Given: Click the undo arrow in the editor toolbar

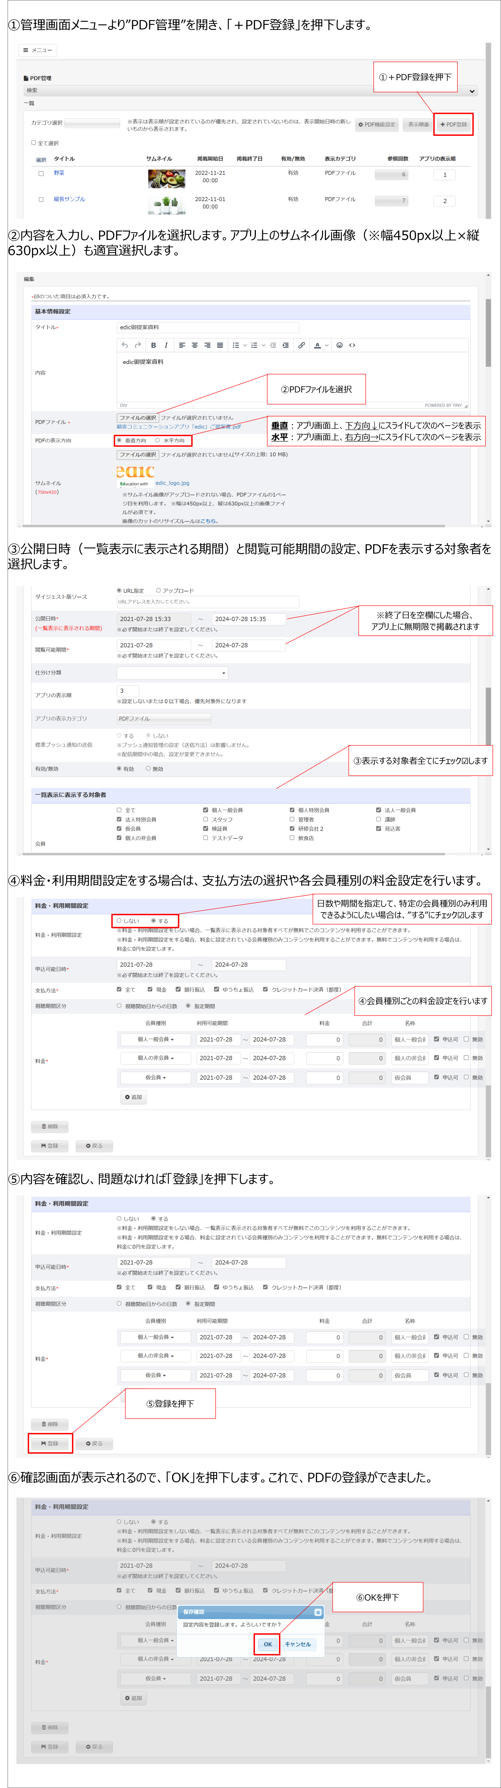Looking at the screenshot, I should (125, 345).
